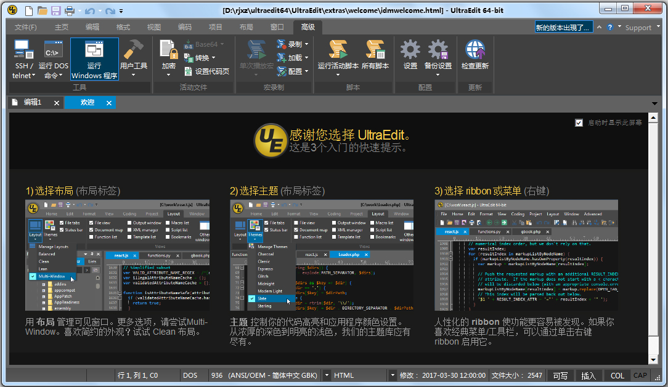The image size is (668, 387).
Task: Expand the quick access toolbar customize arrow
Action: point(121,11)
